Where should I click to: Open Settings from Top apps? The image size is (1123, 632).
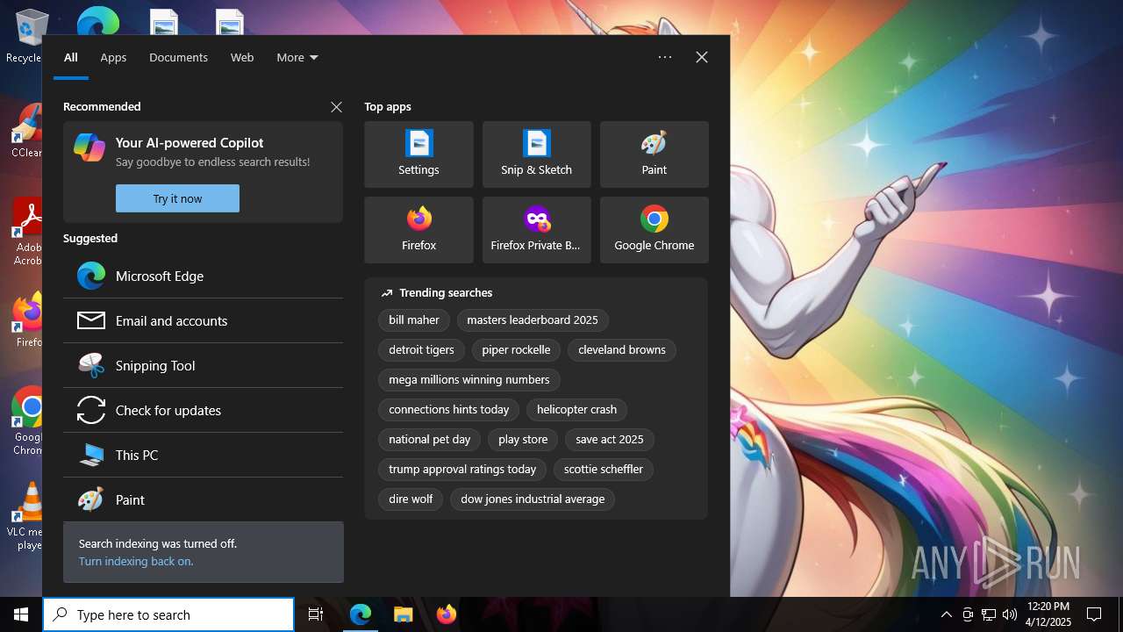(418, 154)
